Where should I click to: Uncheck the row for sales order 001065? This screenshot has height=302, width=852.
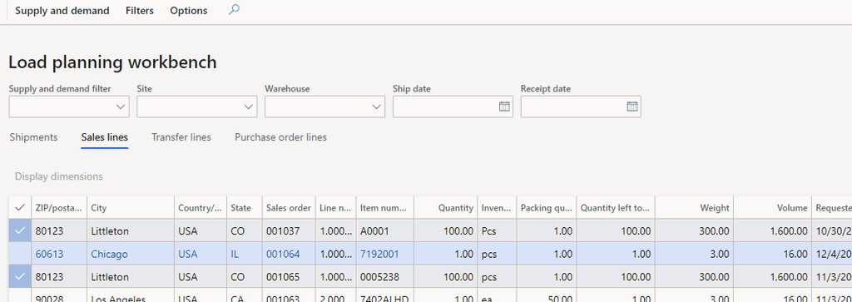tap(20, 276)
